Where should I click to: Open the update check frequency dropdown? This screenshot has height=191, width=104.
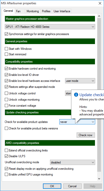(x=77, y=122)
